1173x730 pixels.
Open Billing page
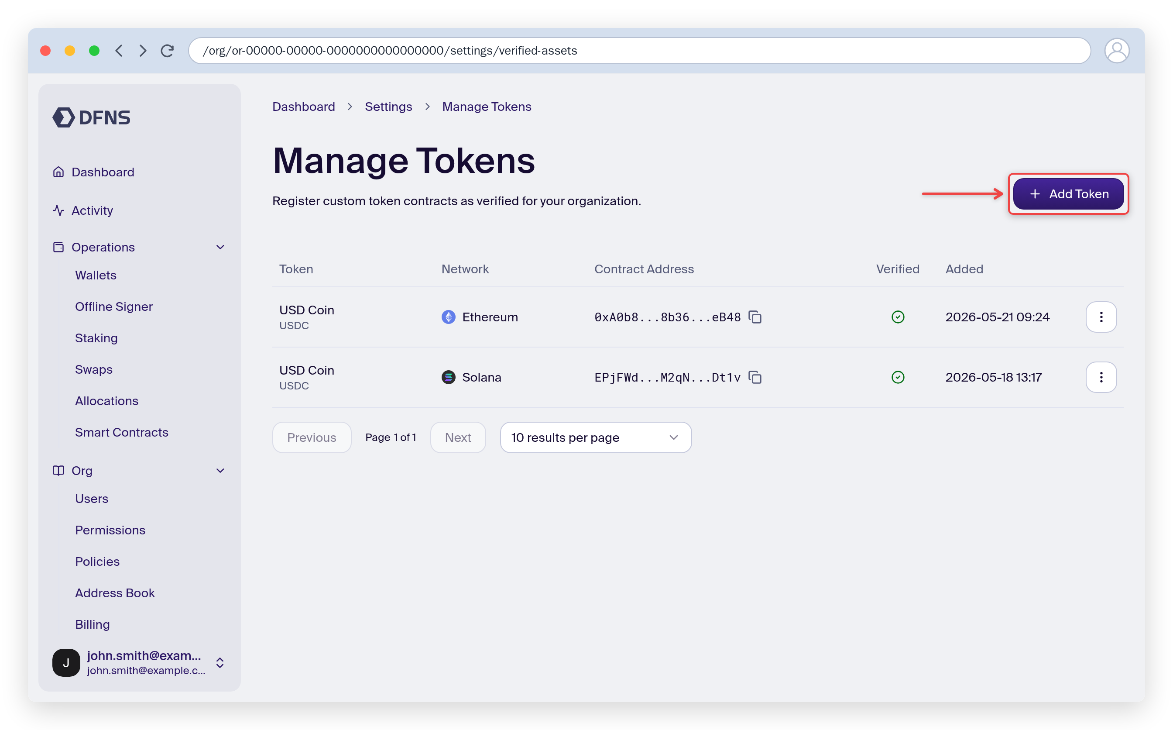tap(92, 624)
